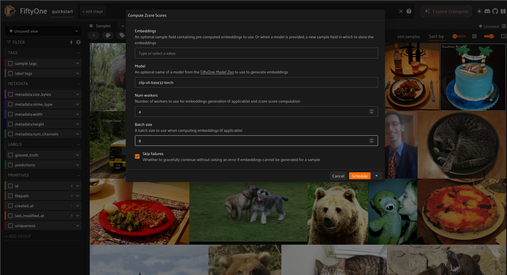
Task: Click the Batch size input field
Action: [x=256, y=141]
